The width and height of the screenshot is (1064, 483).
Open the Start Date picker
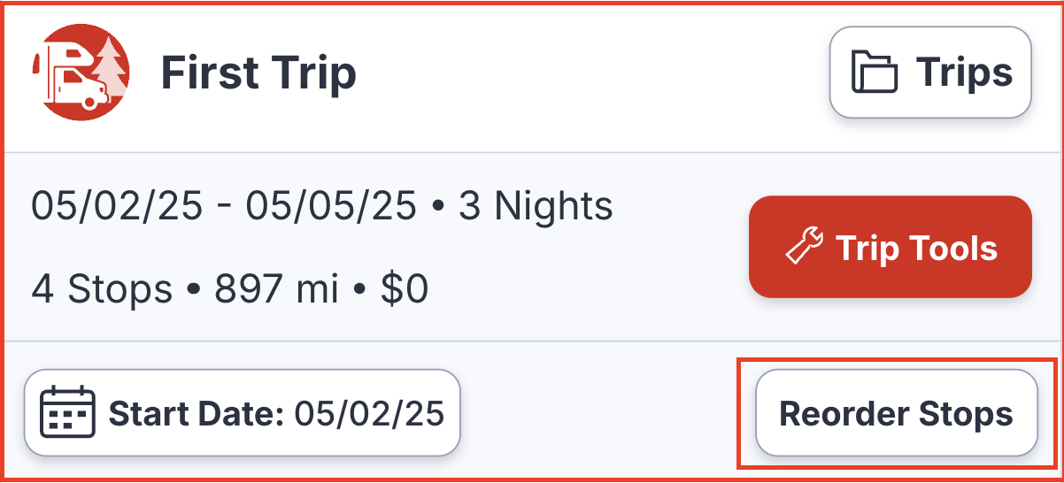coord(243,413)
